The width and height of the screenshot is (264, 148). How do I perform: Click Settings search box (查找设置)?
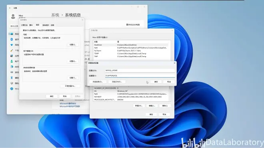[x=14, y=26]
